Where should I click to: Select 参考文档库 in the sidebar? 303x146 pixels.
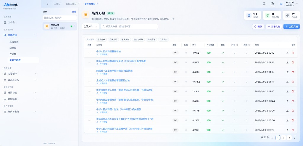[x=23, y=60]
